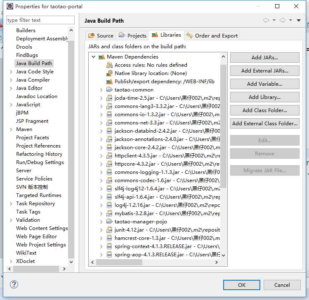Click the mybatis-3.2.8.jar jar icon

[109, 213]
